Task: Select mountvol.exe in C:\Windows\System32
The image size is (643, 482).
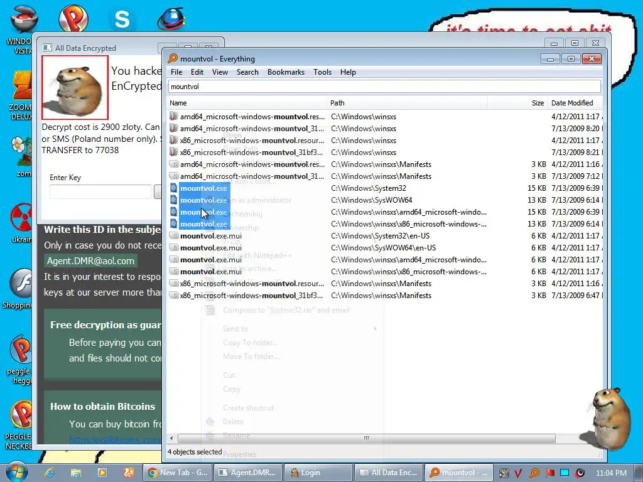Action: (x=203, y=188)
